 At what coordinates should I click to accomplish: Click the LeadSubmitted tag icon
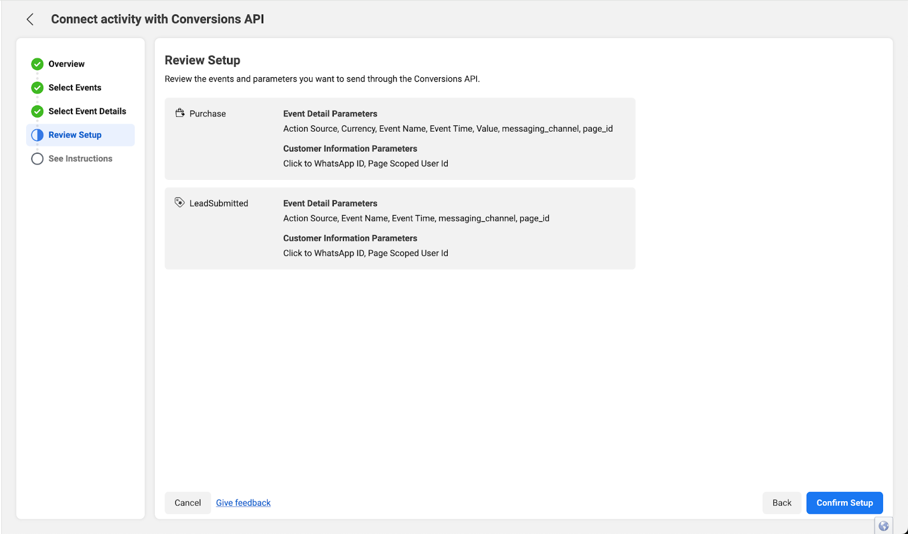[180, 202]
